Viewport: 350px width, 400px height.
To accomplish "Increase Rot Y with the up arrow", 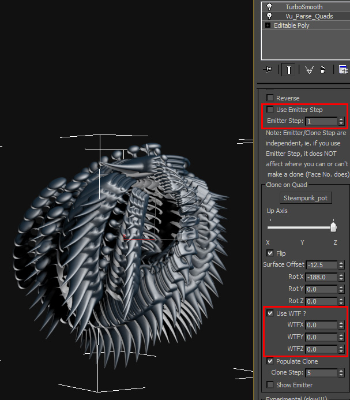I will pos(341,287).
